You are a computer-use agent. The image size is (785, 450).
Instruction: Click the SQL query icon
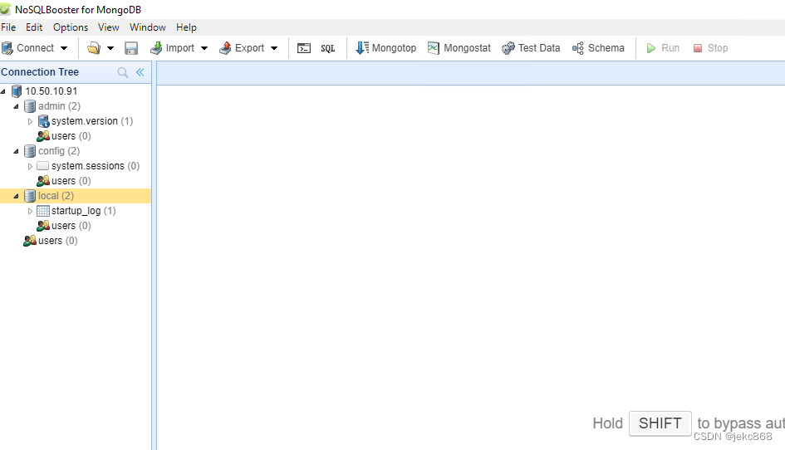click(328, 48)
